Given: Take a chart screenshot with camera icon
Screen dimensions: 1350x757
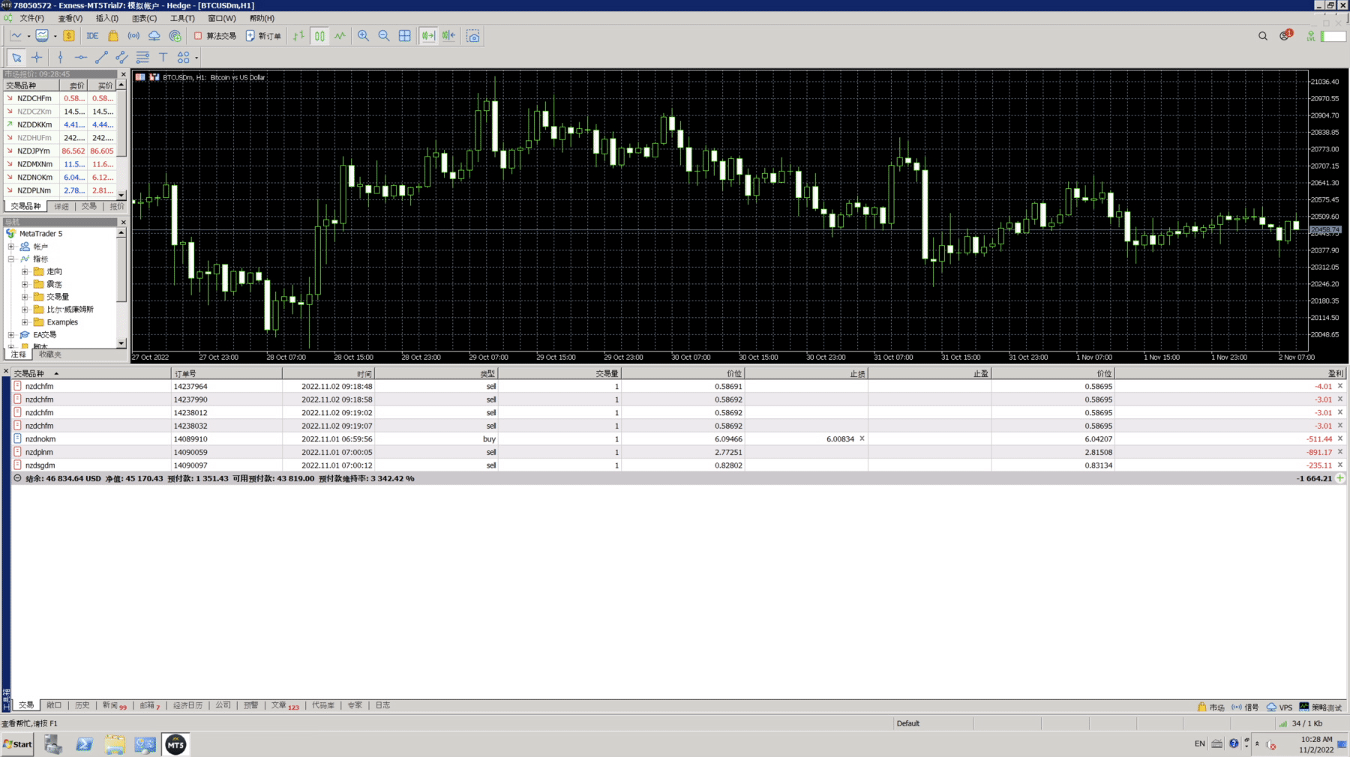Looking at the screenshot, I should (x=473, y=36).
